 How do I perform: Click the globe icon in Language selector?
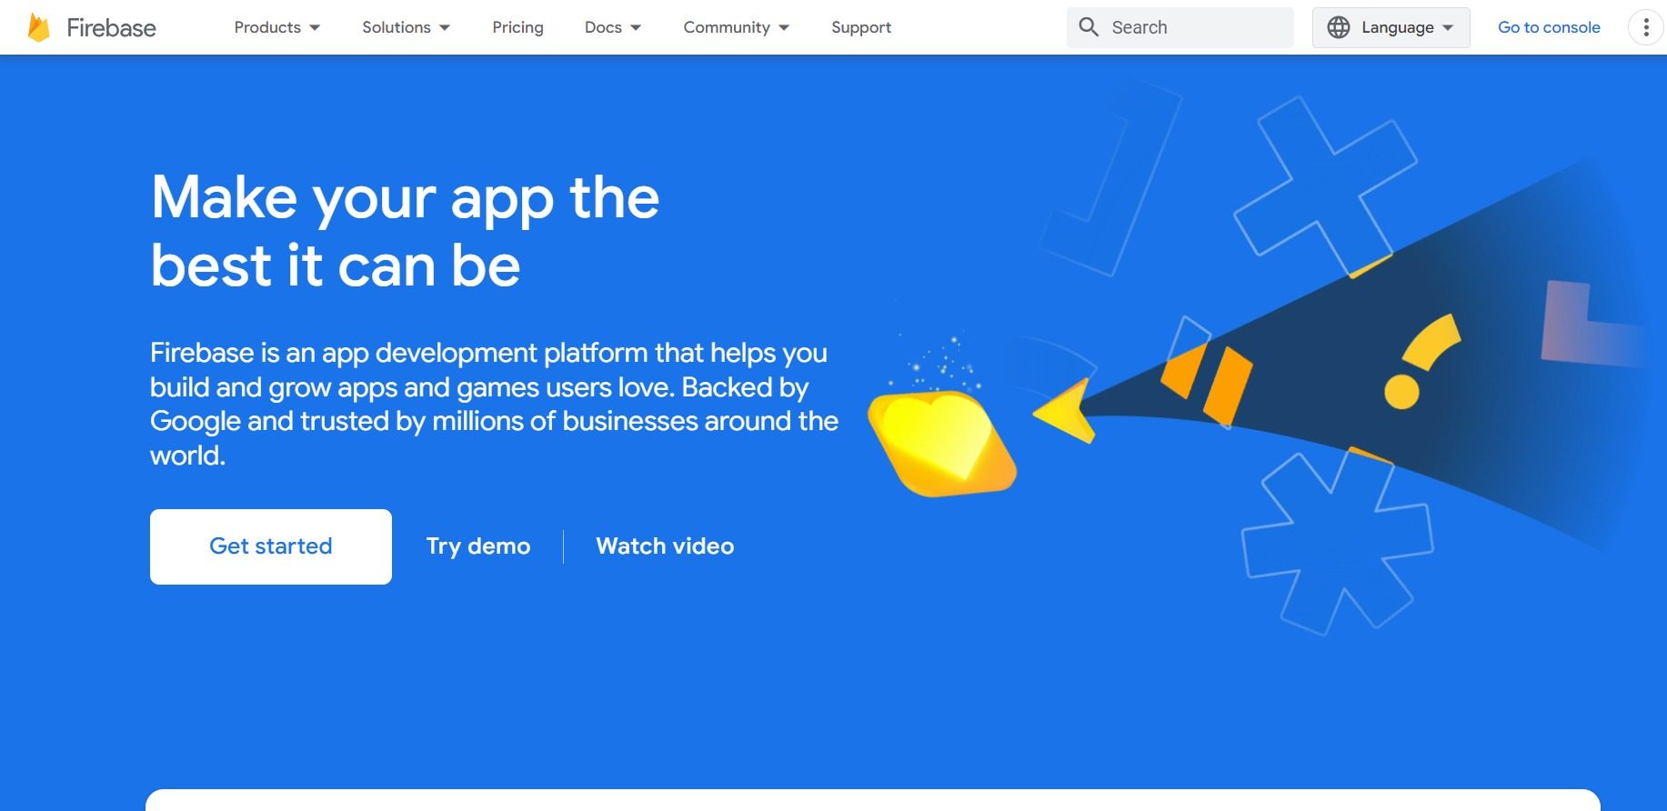pos(1338,27)
